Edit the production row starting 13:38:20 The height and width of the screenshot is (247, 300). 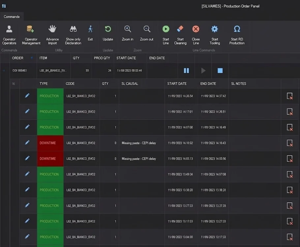(27, 190)
